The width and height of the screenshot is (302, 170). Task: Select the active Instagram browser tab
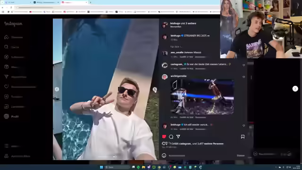pos(74,2)
